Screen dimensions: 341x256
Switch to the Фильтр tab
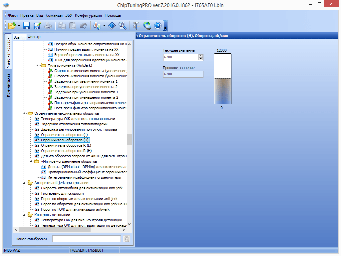pyautogui.click(x=34, y=37)
